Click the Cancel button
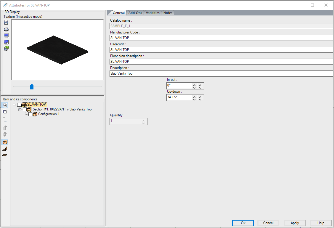 tap(268, 223)
